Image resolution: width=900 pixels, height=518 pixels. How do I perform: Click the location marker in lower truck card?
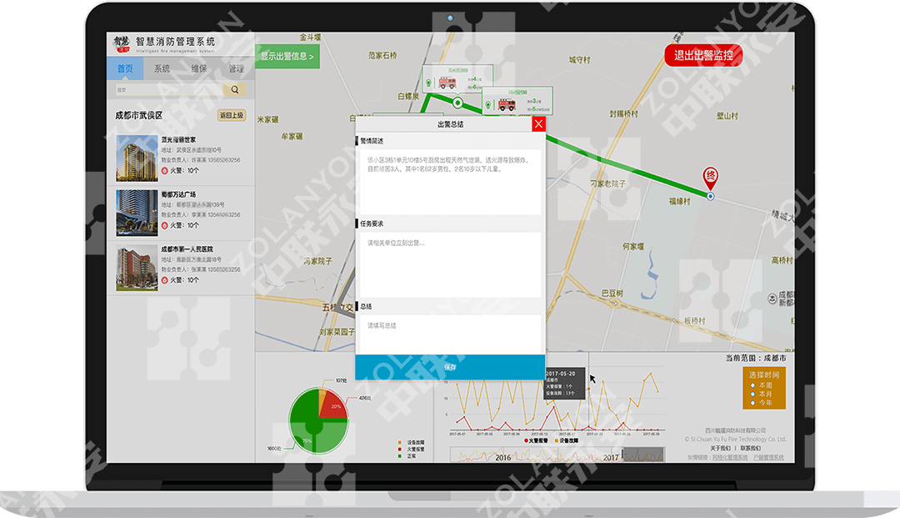pos(487,105)
